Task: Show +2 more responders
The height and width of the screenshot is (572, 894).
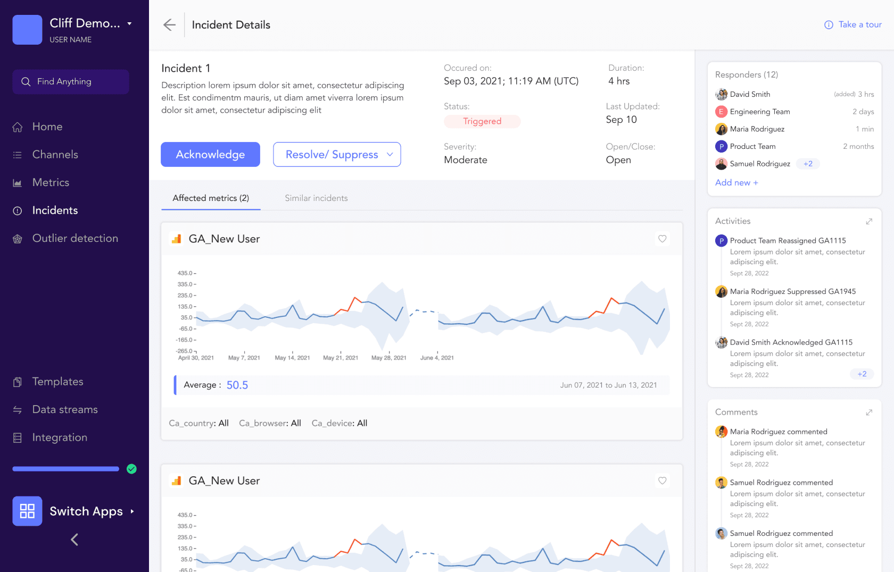Action: 808,164
